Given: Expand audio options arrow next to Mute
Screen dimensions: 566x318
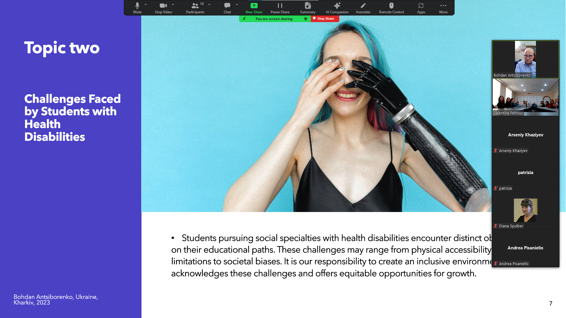Looking at the screenshot, I should (146, 4).
